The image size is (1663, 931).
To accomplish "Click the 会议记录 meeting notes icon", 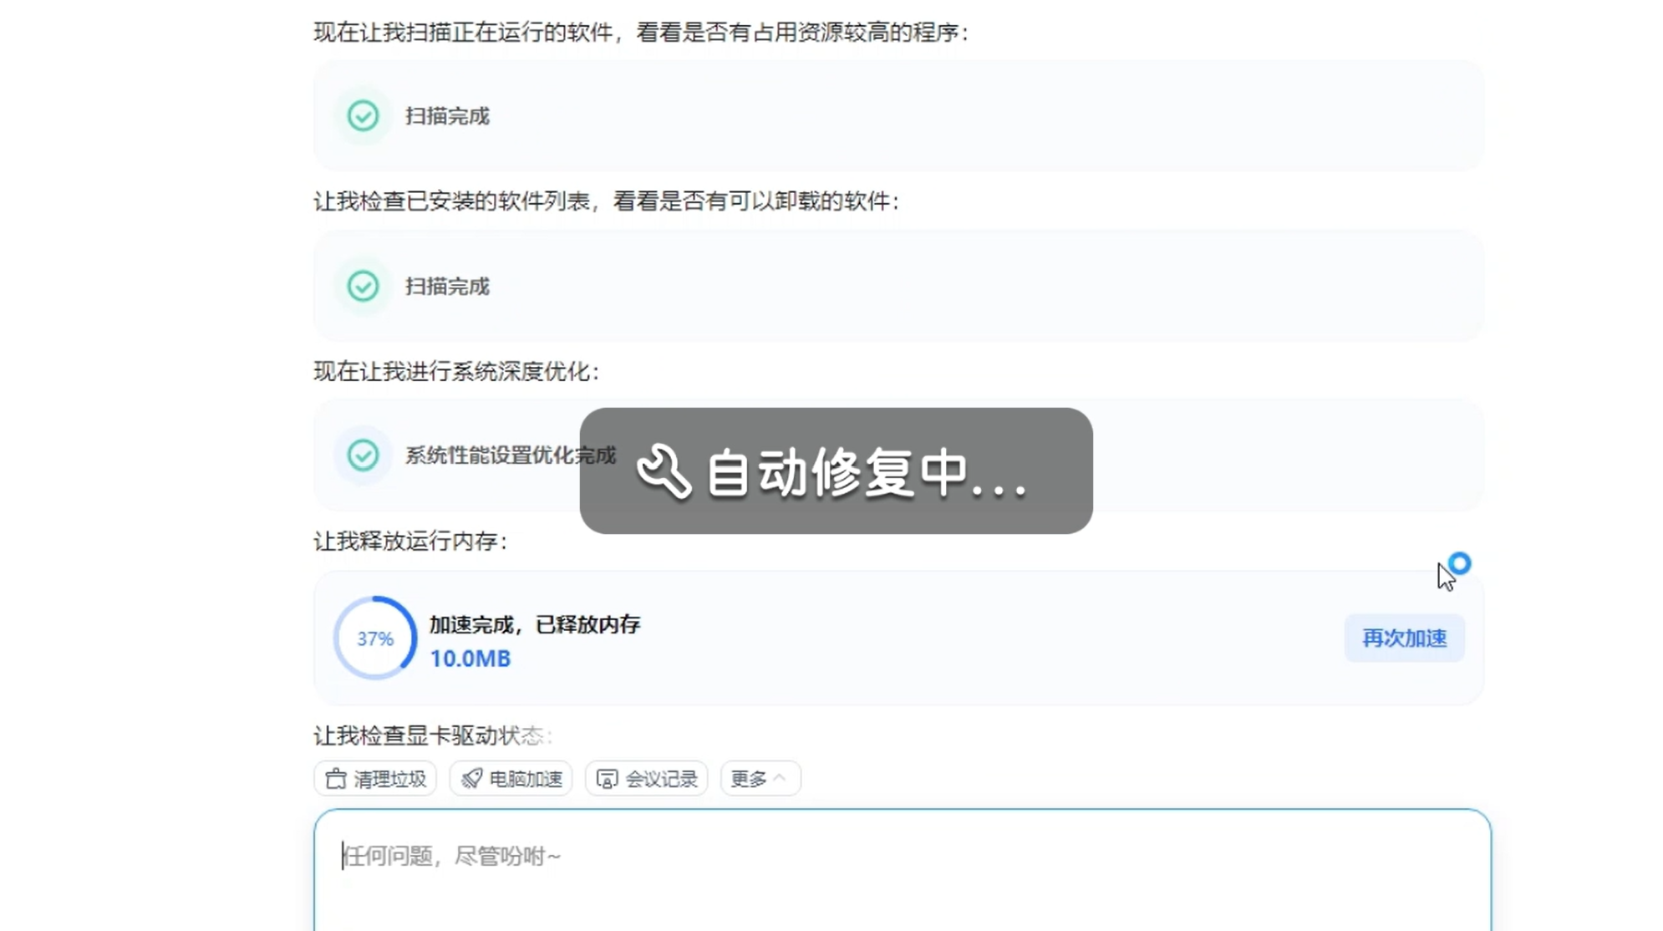I will [607, 779].
